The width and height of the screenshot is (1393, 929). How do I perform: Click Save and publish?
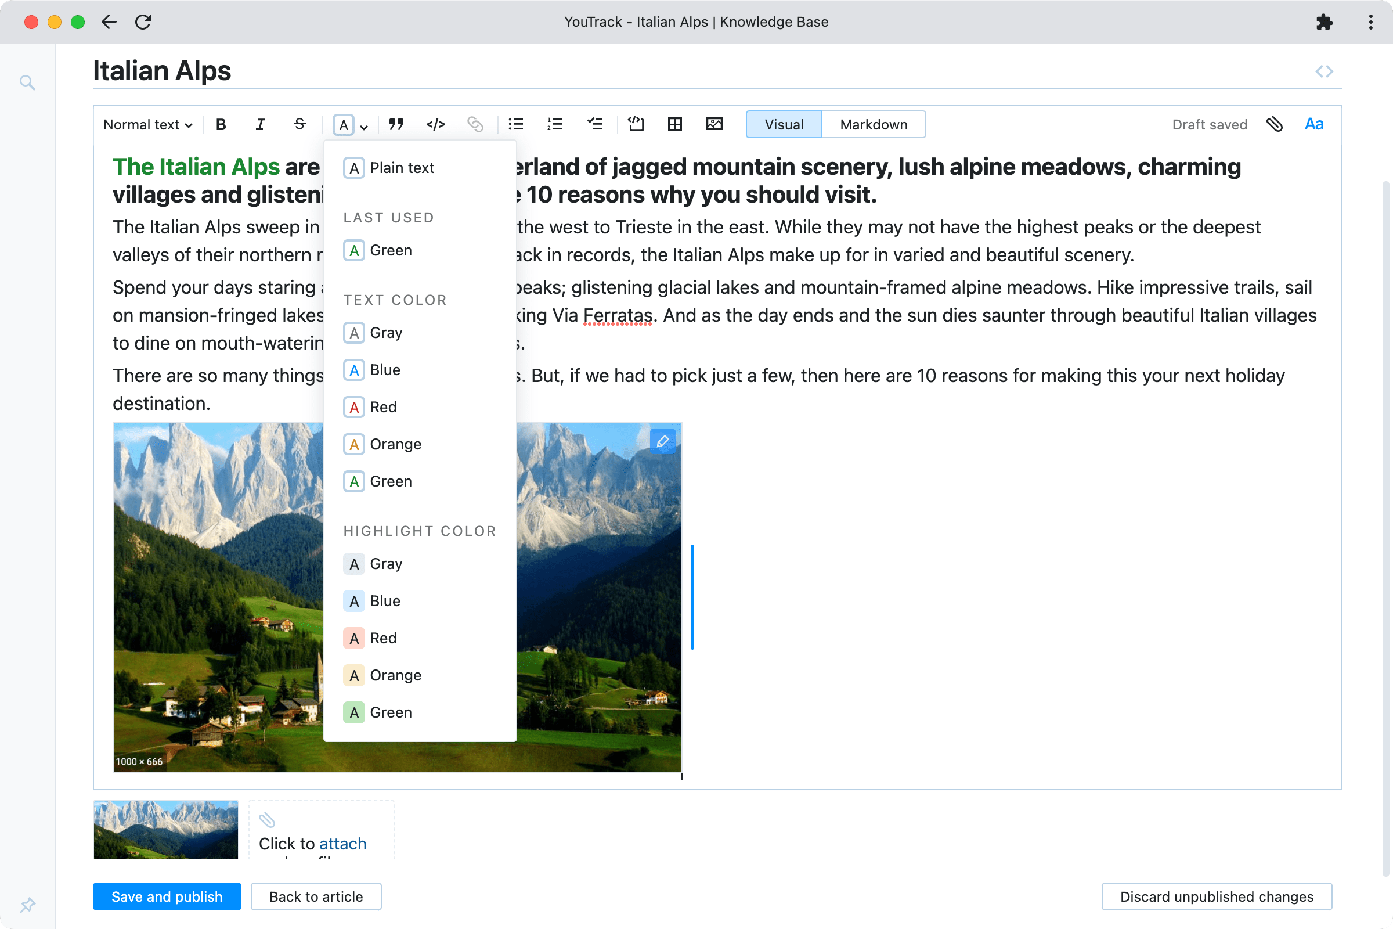(x=167, y=896)
